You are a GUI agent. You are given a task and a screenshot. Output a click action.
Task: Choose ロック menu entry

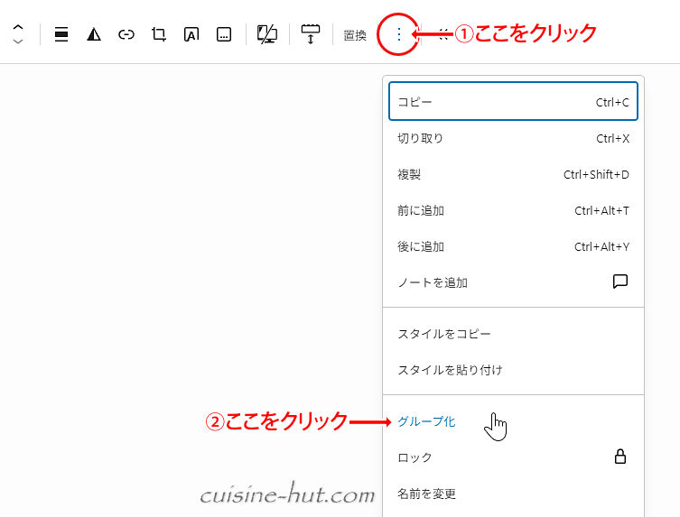[x=513, y=457]
